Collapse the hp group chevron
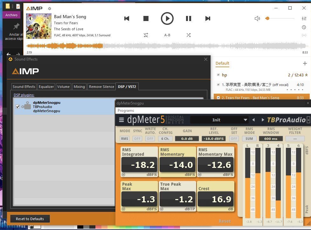This screenshot has width=311, height=230. [x=307, y=75]
